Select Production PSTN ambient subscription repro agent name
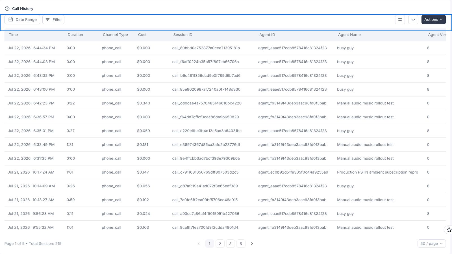452x254 pixels. pos(377,172)
